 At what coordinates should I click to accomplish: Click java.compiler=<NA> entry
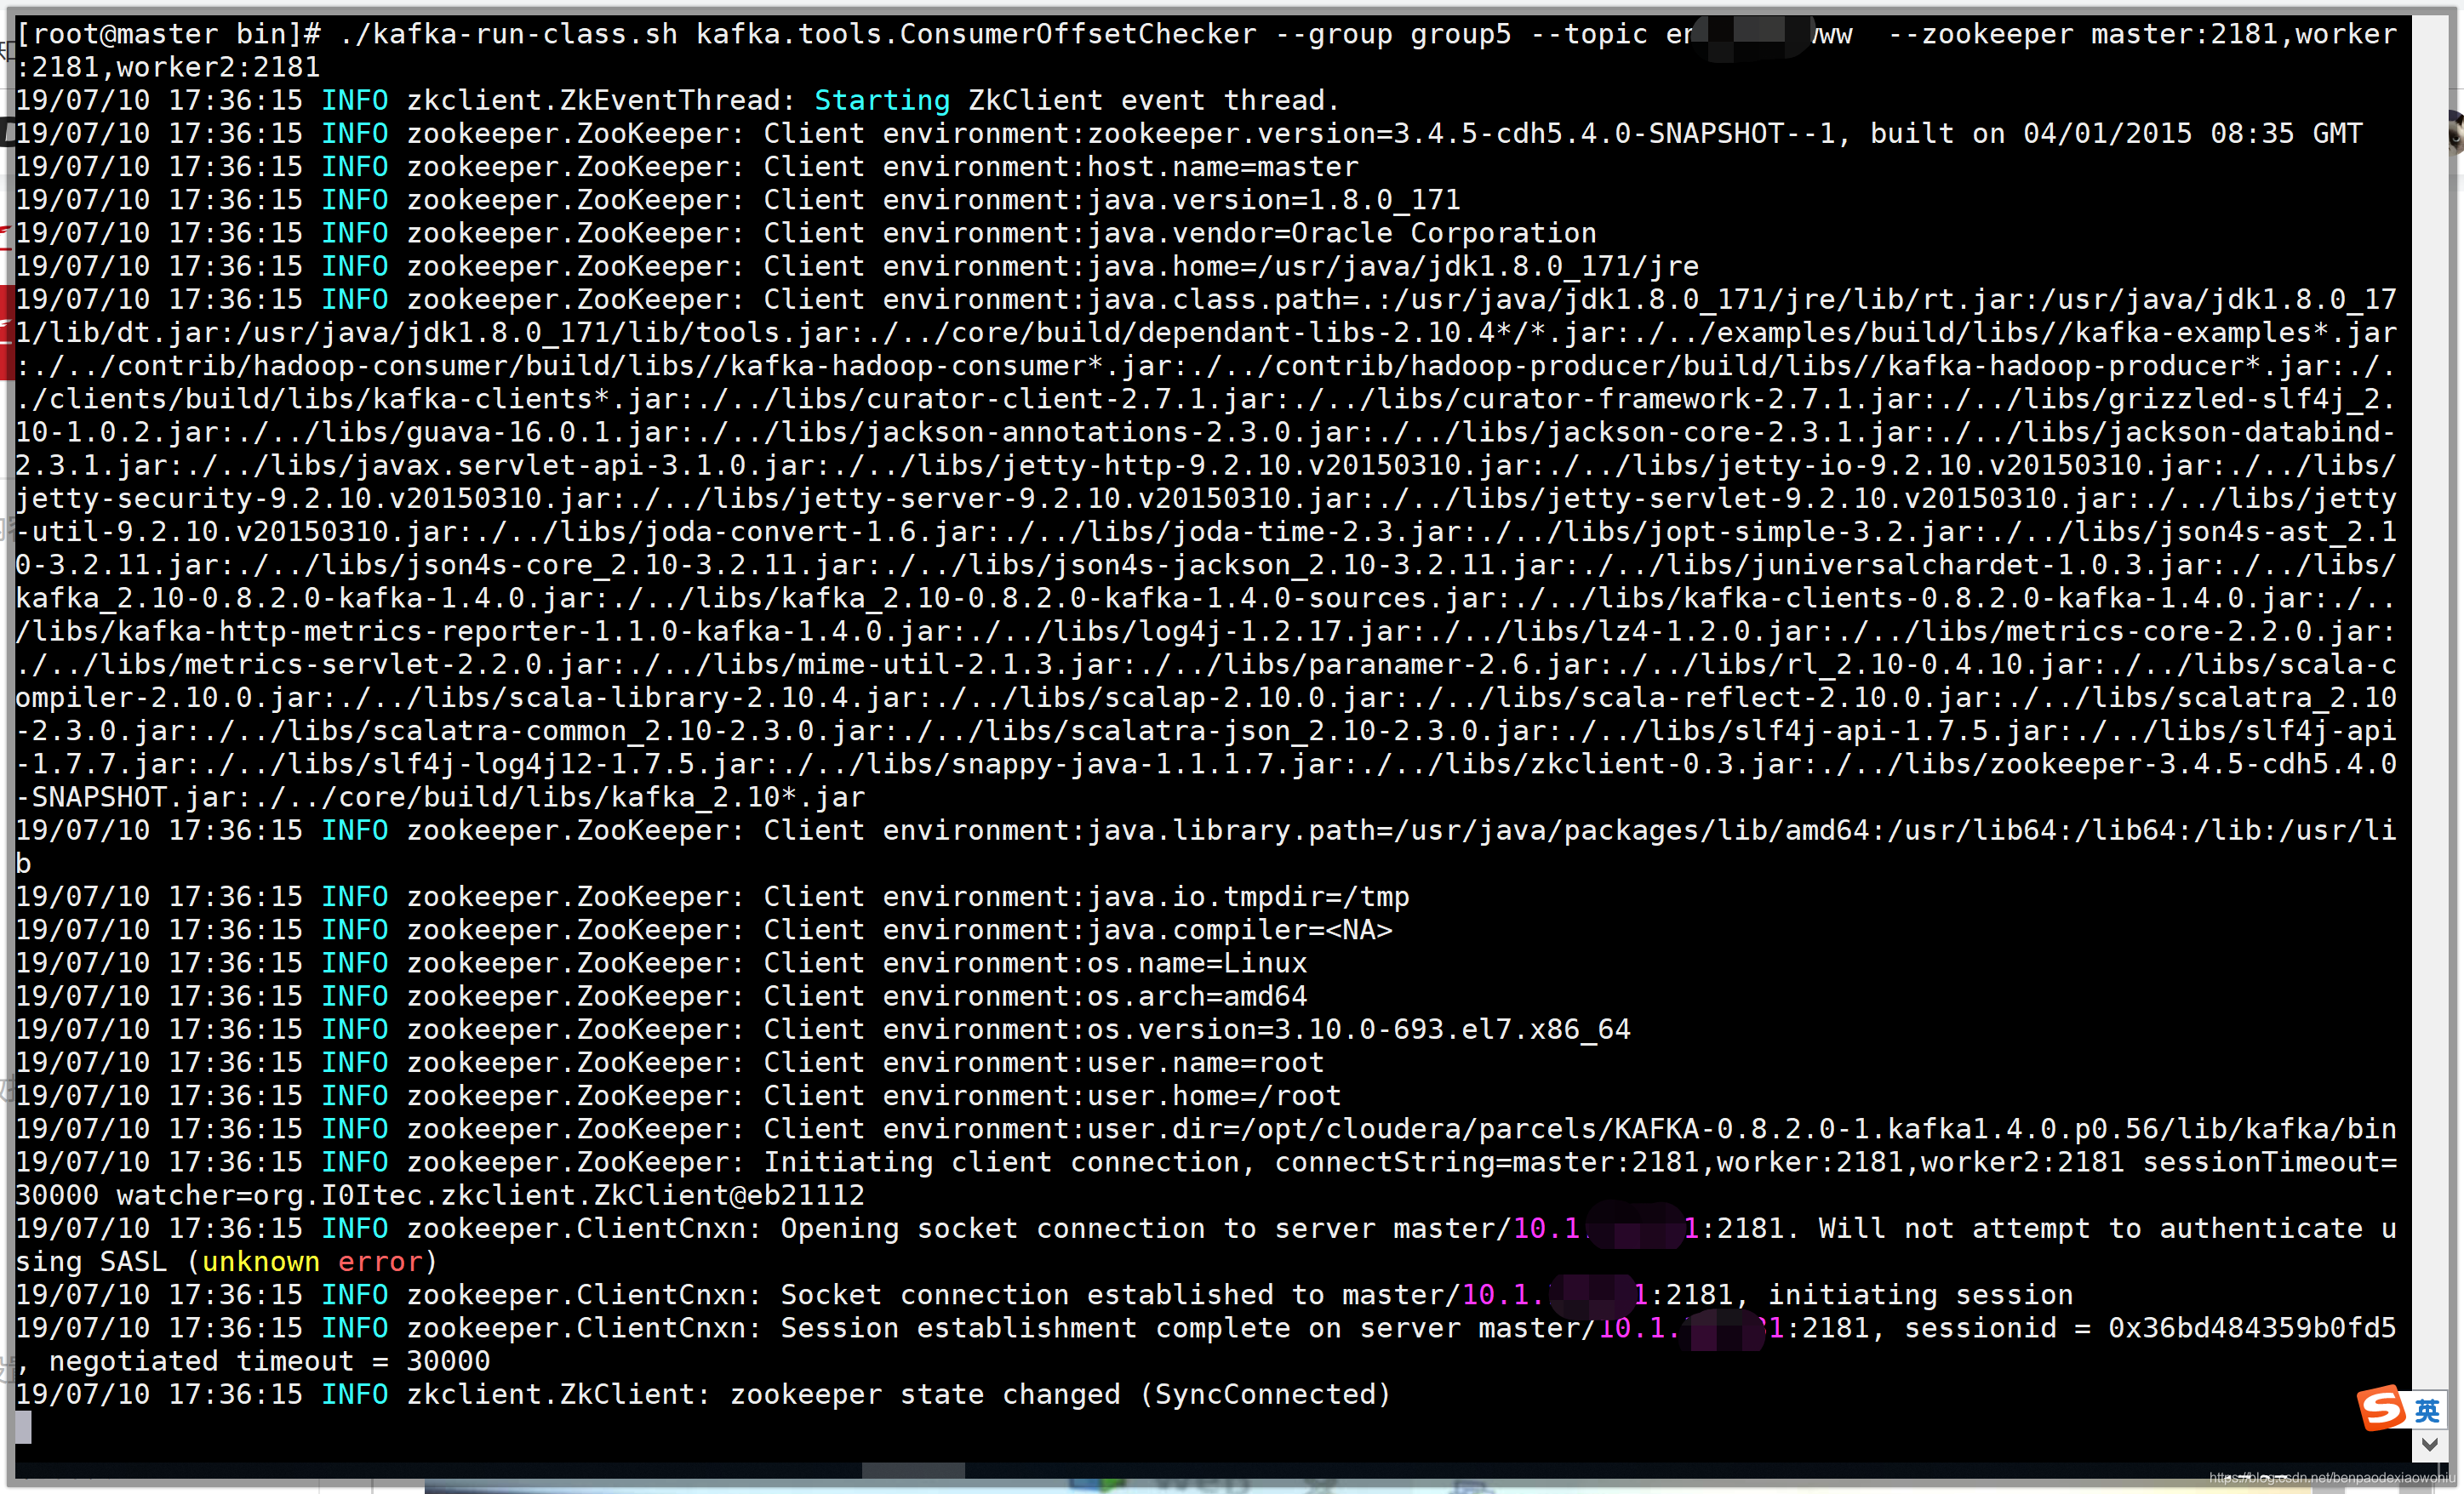tap(1240, 929)
